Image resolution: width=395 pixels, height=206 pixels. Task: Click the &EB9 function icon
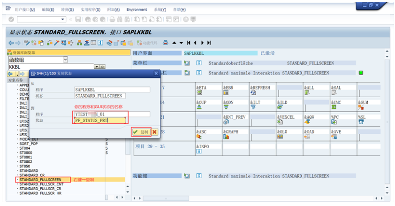226,92
